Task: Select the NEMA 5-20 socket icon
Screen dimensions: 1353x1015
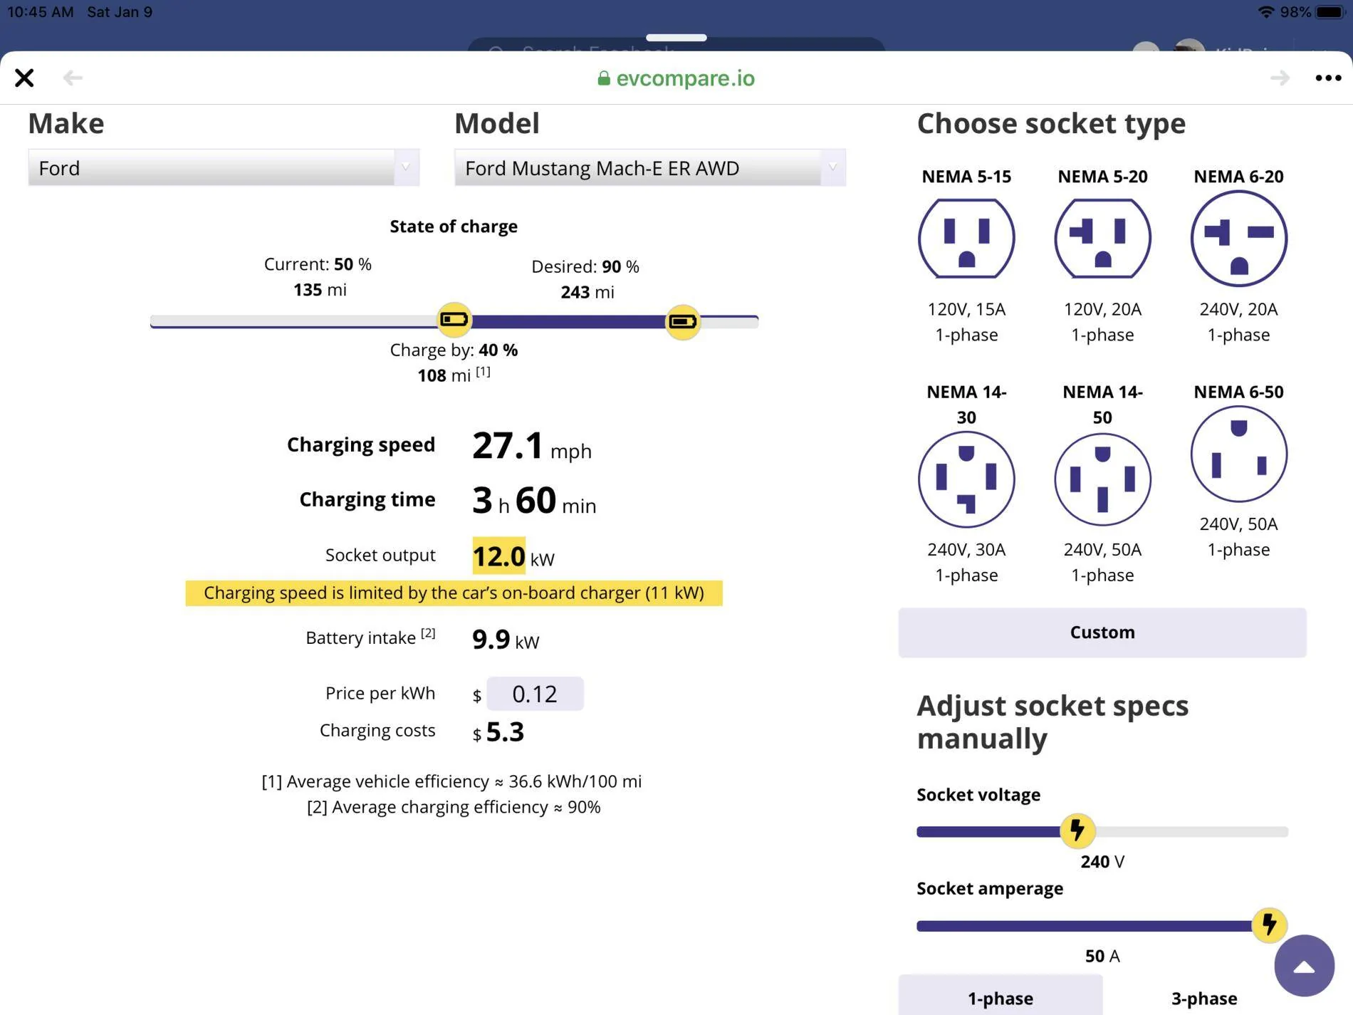Action: [1102, 238]
